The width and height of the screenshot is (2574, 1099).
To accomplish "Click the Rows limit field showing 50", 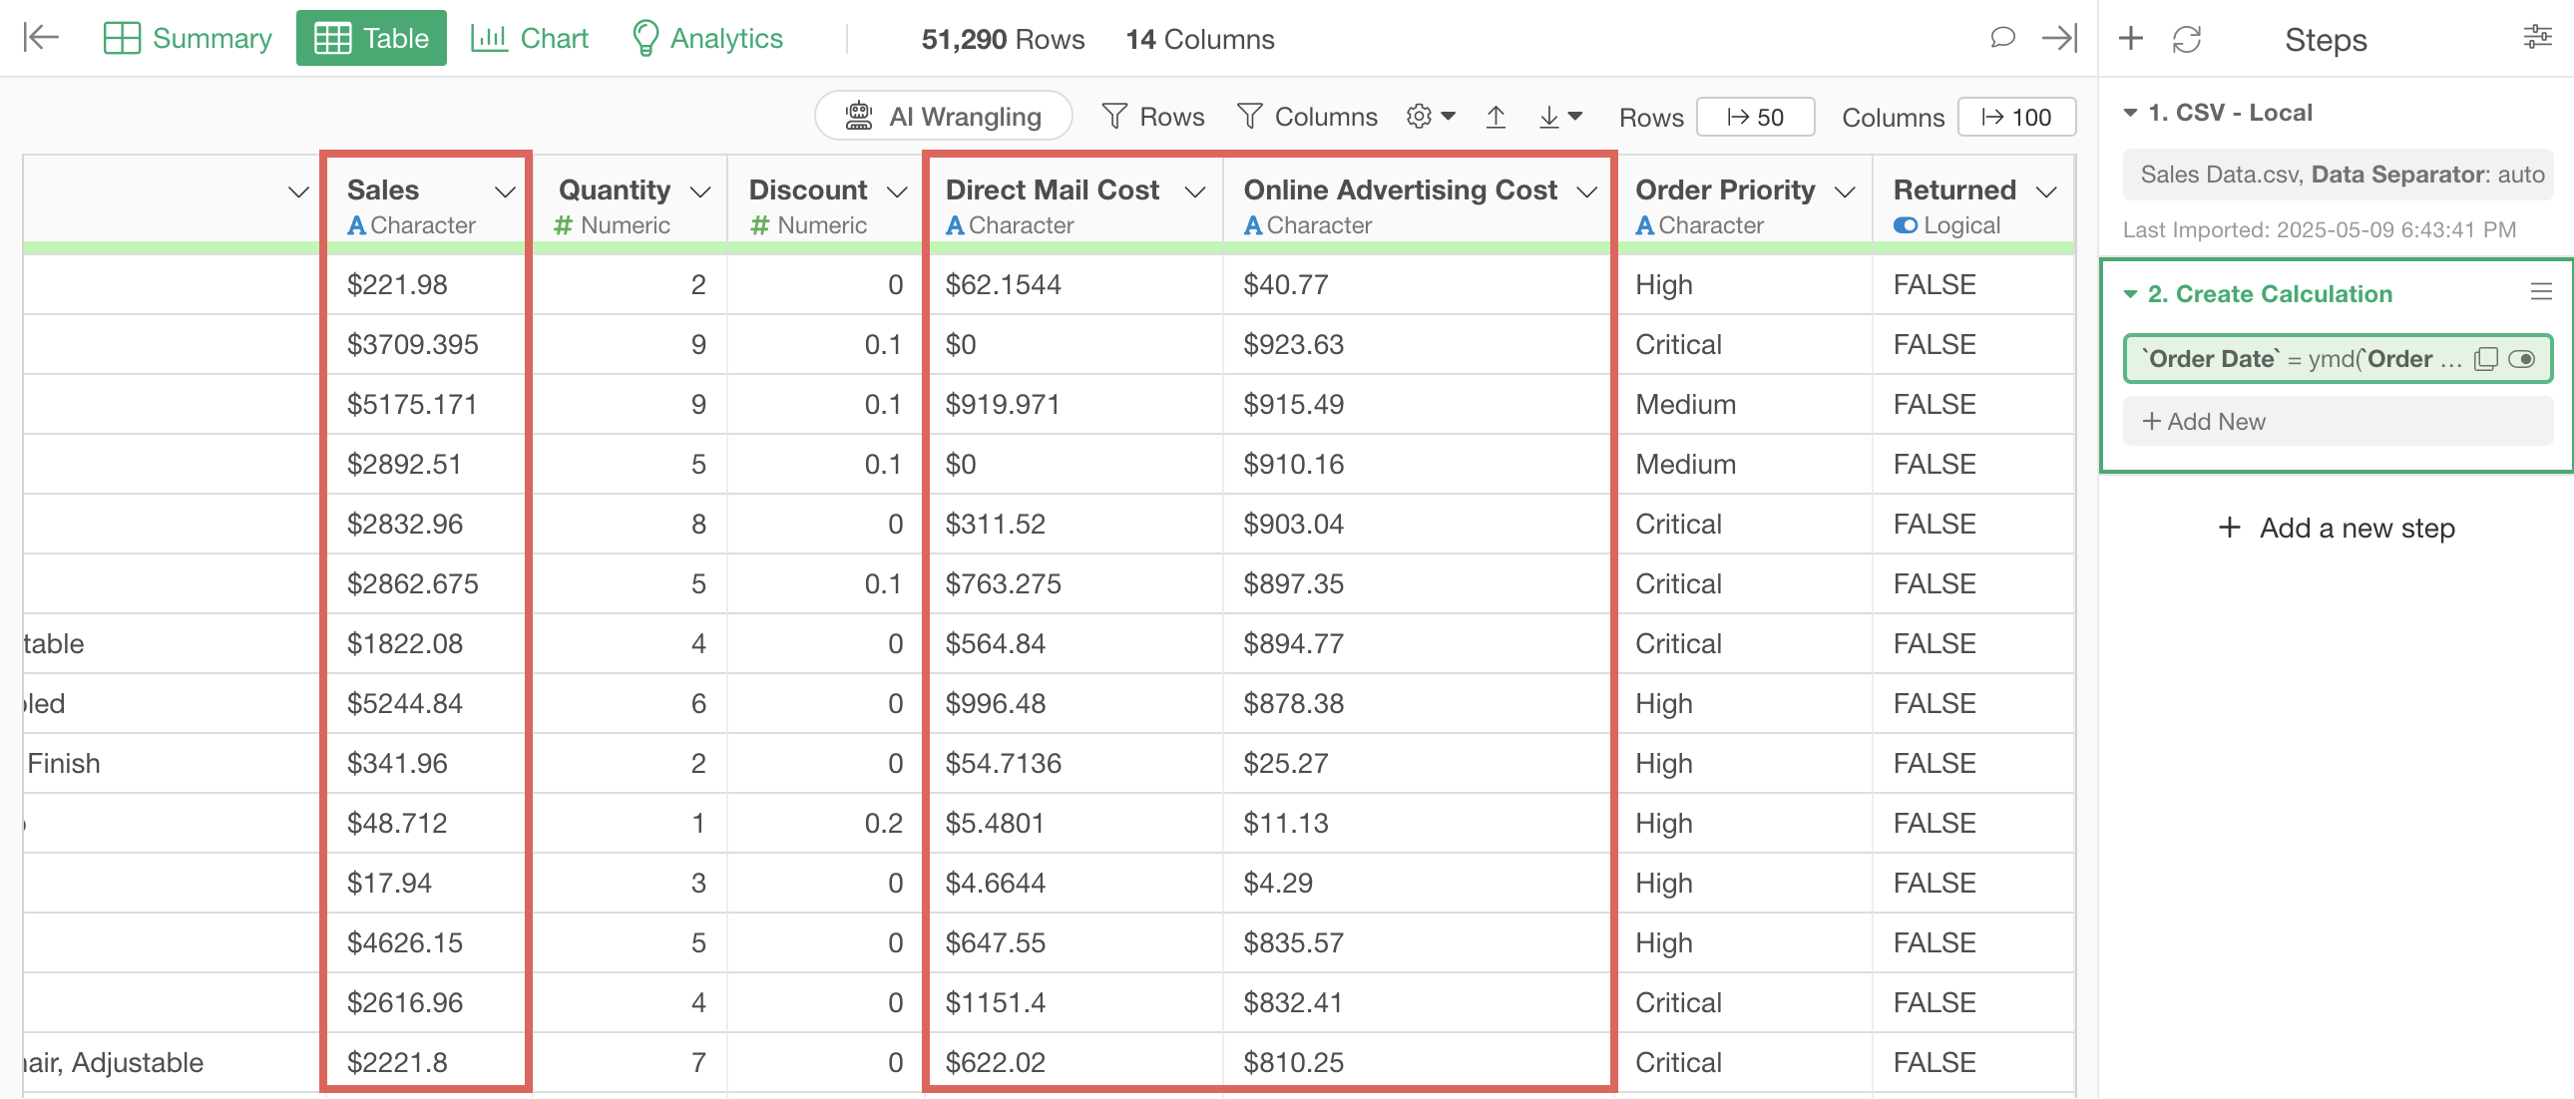I will (1756, 117).
